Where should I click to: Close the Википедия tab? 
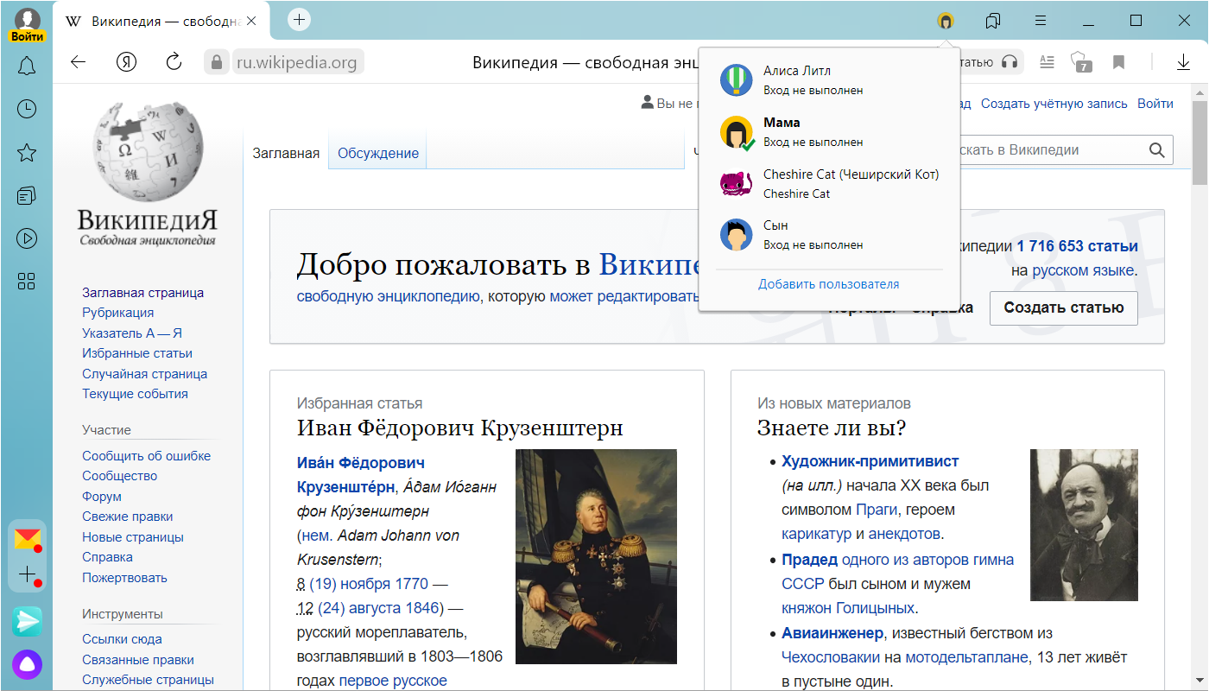(251, 21)
